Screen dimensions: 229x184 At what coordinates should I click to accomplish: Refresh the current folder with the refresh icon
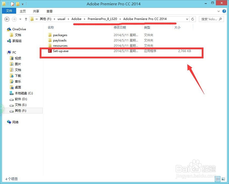pyautogui.click(x=193, y=19)
